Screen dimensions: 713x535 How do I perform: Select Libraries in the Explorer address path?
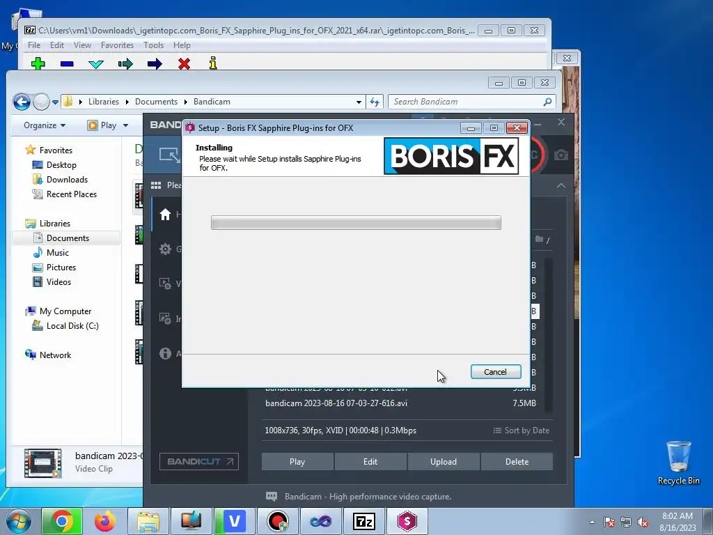[x=104, y=102]
